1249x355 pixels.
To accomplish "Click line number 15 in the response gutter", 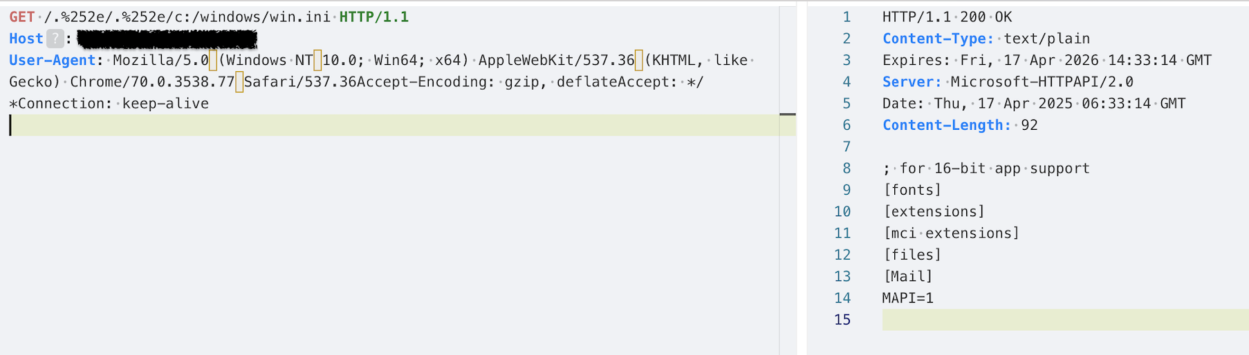I will [x=842, y=320].
